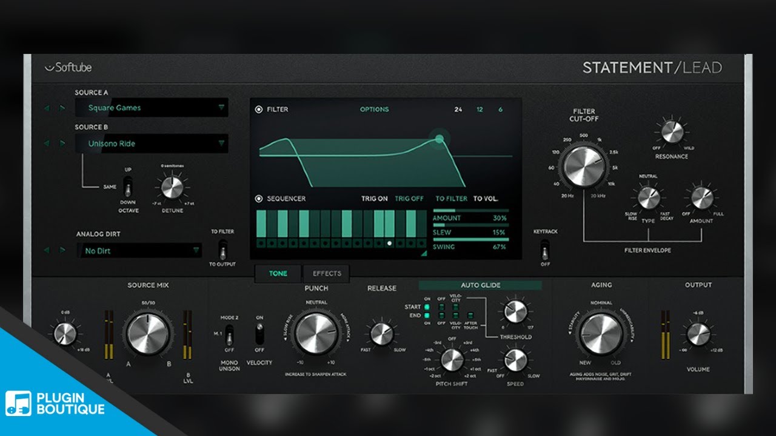The image size is (776, 436).
Task: Click the filter envelope Amount knob
Action: pos(702,198)
